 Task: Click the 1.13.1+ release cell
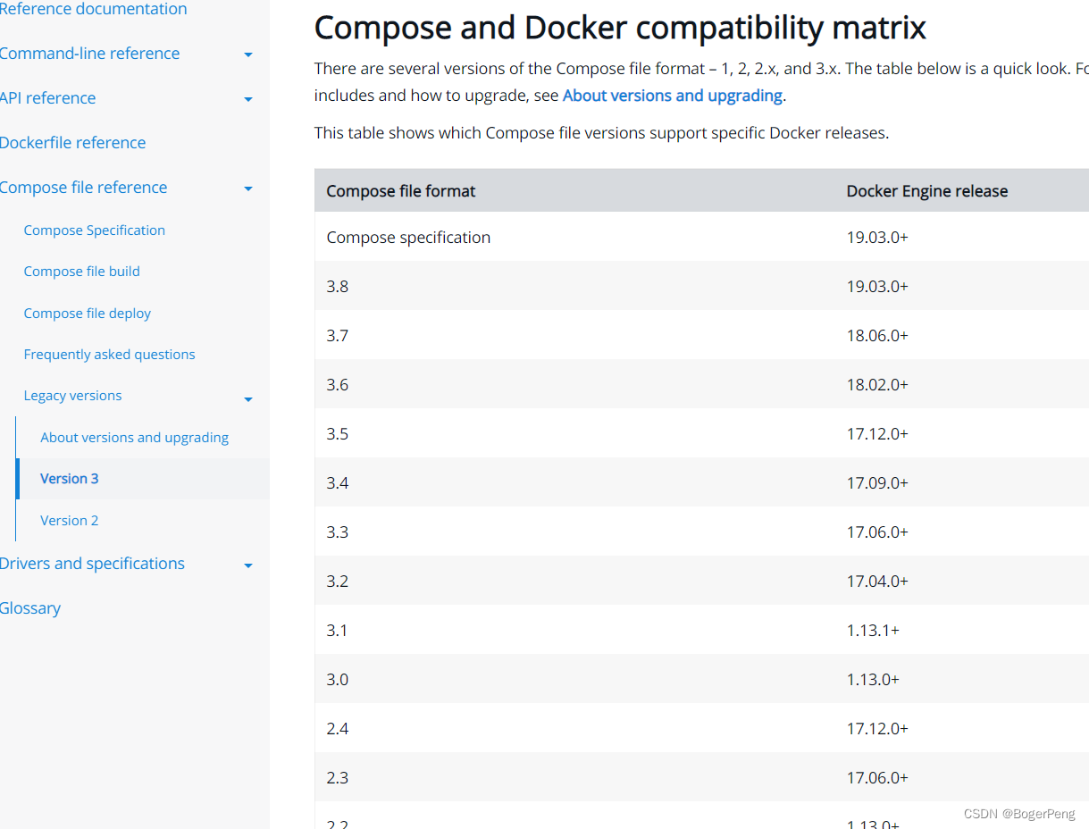pos(873,631)
